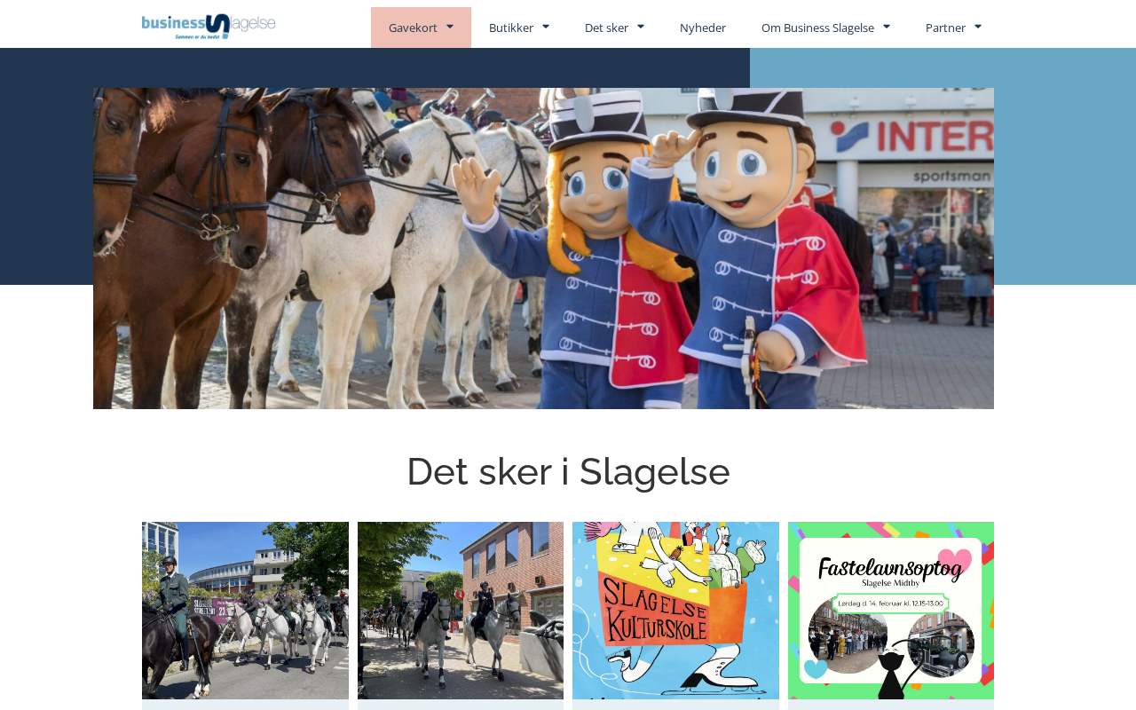Expand the Butikker dropdown arrow
The height and width of the screenshot is (710, 1136).
coord(546,27)
